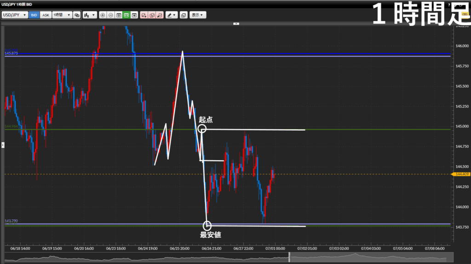Open the pencil drawing tools dropdown
Image resolution: width=471 pixels, height=264 pixels.
172,15
